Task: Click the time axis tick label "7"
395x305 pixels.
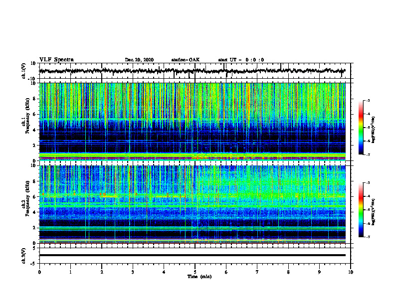Action: pos(257,272)
